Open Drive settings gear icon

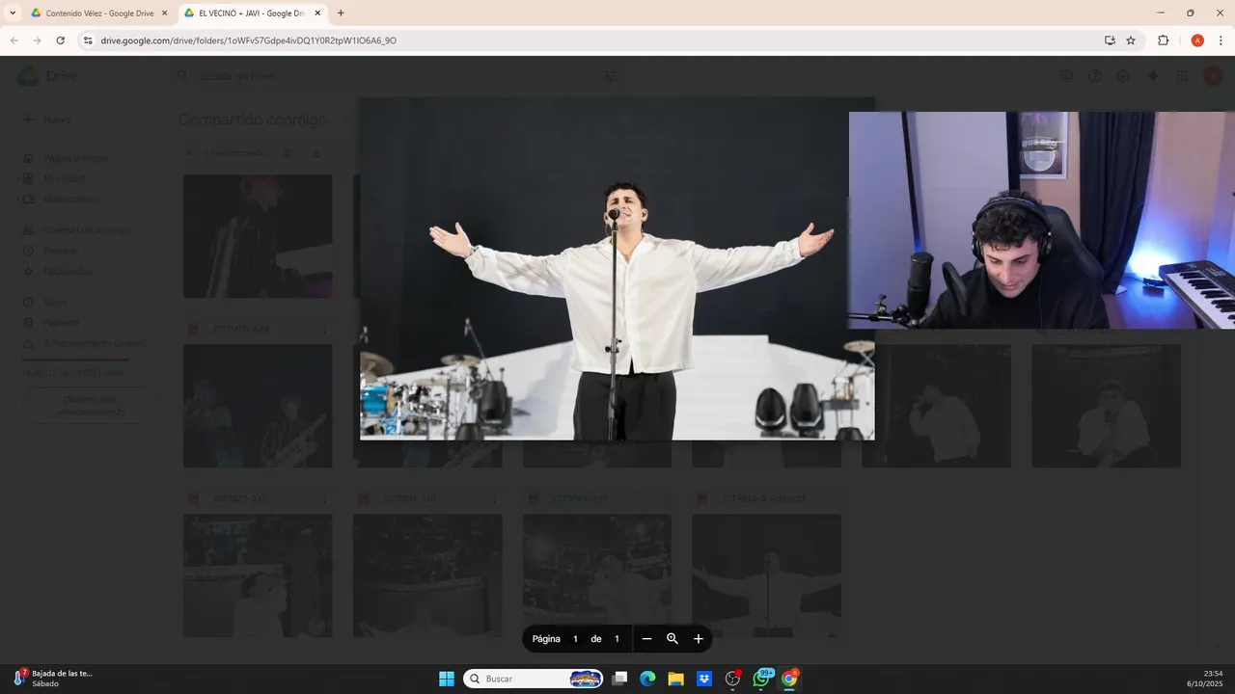1123,76
